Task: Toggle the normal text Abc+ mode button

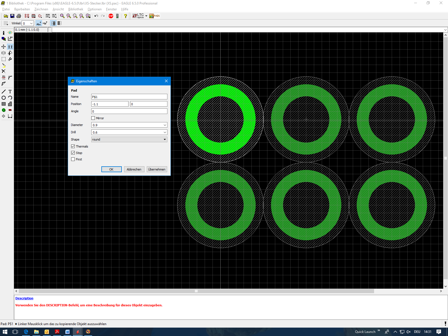Action: pos(39,23)
